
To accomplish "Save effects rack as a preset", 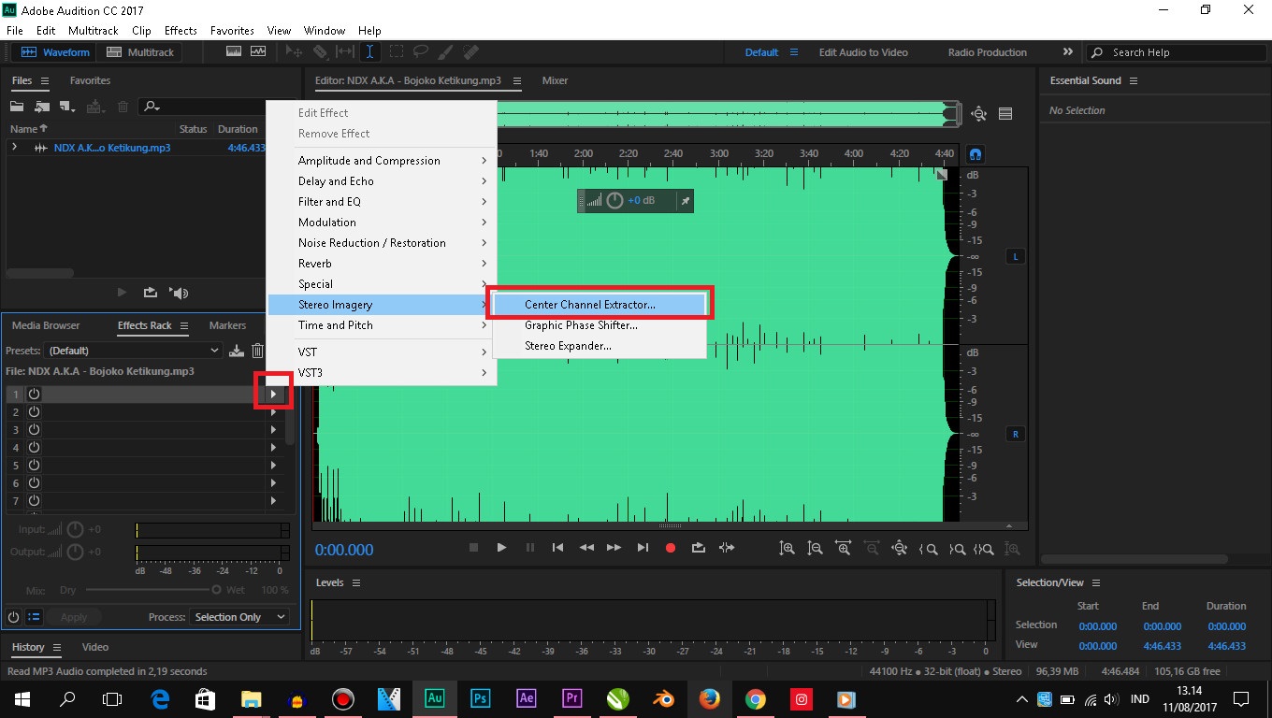I will point(237,351).
